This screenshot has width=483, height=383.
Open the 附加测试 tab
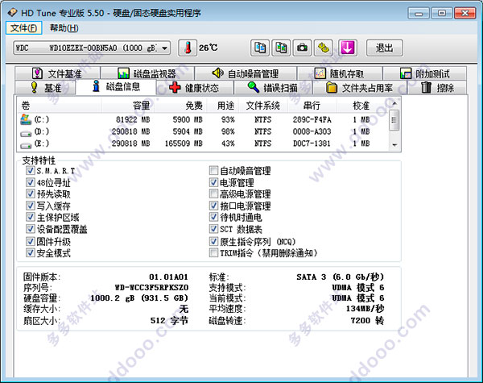coord(424,73)
